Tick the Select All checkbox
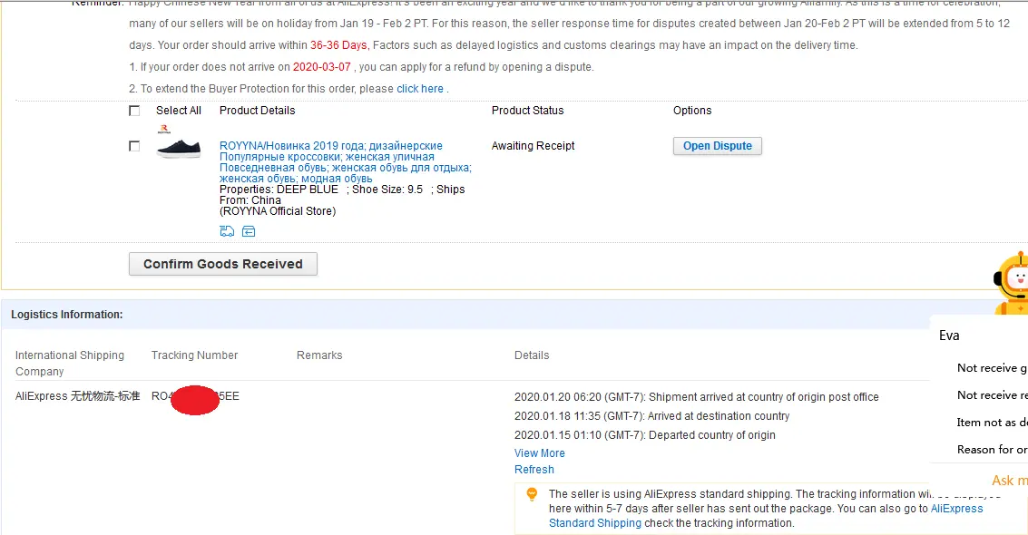Image resolution: width=1028 pixels, height=535 pixels. [134, 111]
